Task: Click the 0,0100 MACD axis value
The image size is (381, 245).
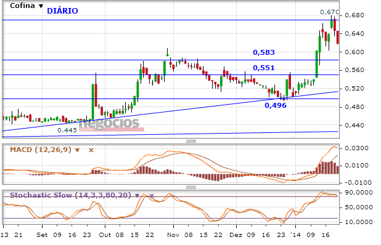Action: (357, 166)
